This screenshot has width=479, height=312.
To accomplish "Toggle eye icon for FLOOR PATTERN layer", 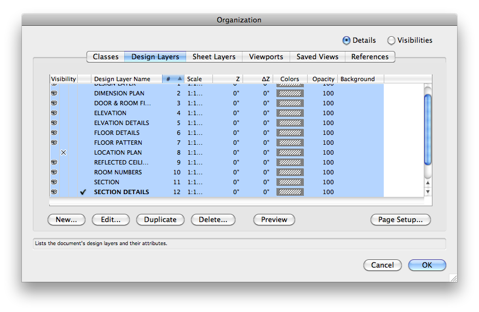I will (54, 143).
